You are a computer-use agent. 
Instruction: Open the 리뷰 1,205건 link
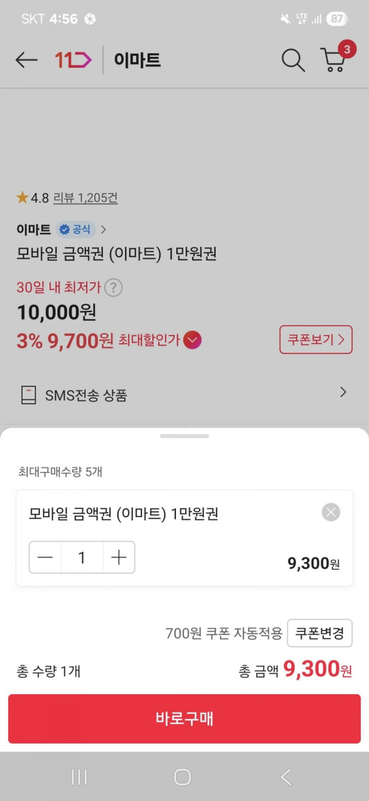pos(85,198)
